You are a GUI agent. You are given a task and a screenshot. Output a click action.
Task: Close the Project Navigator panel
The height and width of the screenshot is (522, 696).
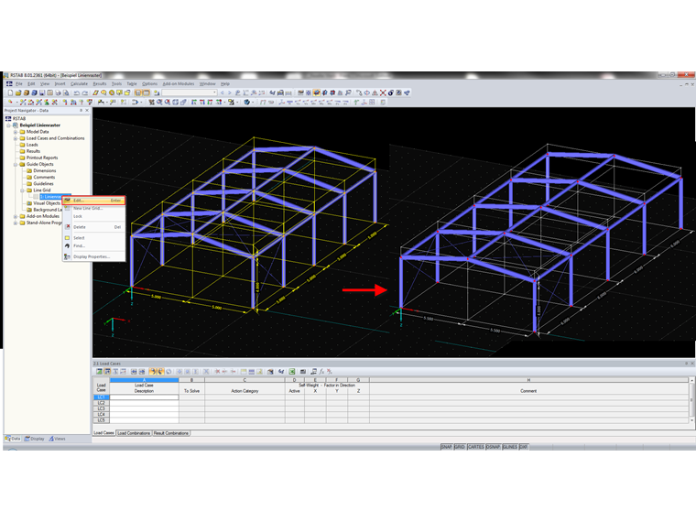tap(87, 111)
